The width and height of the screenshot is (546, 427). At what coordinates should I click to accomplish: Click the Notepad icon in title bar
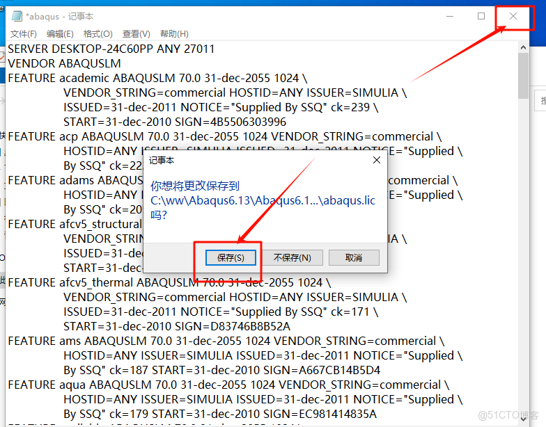(17, 16)
